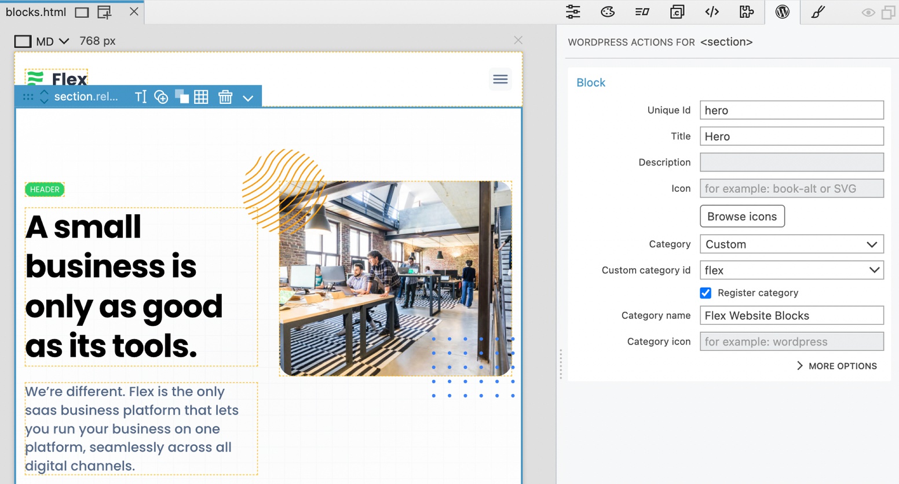Open the hamburger menu in the page
This screenshot has height=484, width=899.
pyautogui.click(x=500, y=79)
